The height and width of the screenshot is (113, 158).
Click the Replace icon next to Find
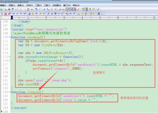(48, 9)
